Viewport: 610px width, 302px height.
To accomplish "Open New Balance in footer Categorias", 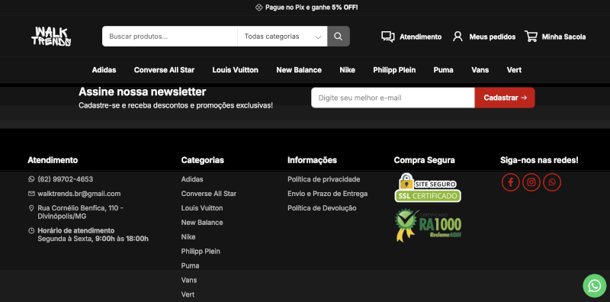I will pyautogui.click(x=202, y=223).
